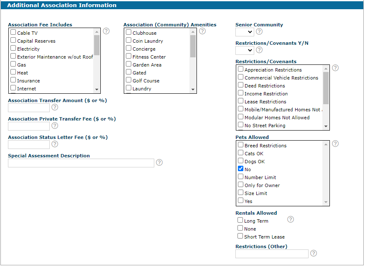
Task: Click the Association Status Letter Fee field
Action: click(x=29, y=144)
